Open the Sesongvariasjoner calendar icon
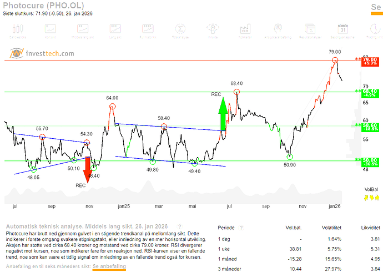The image size is (383, 272). point(342,29)
